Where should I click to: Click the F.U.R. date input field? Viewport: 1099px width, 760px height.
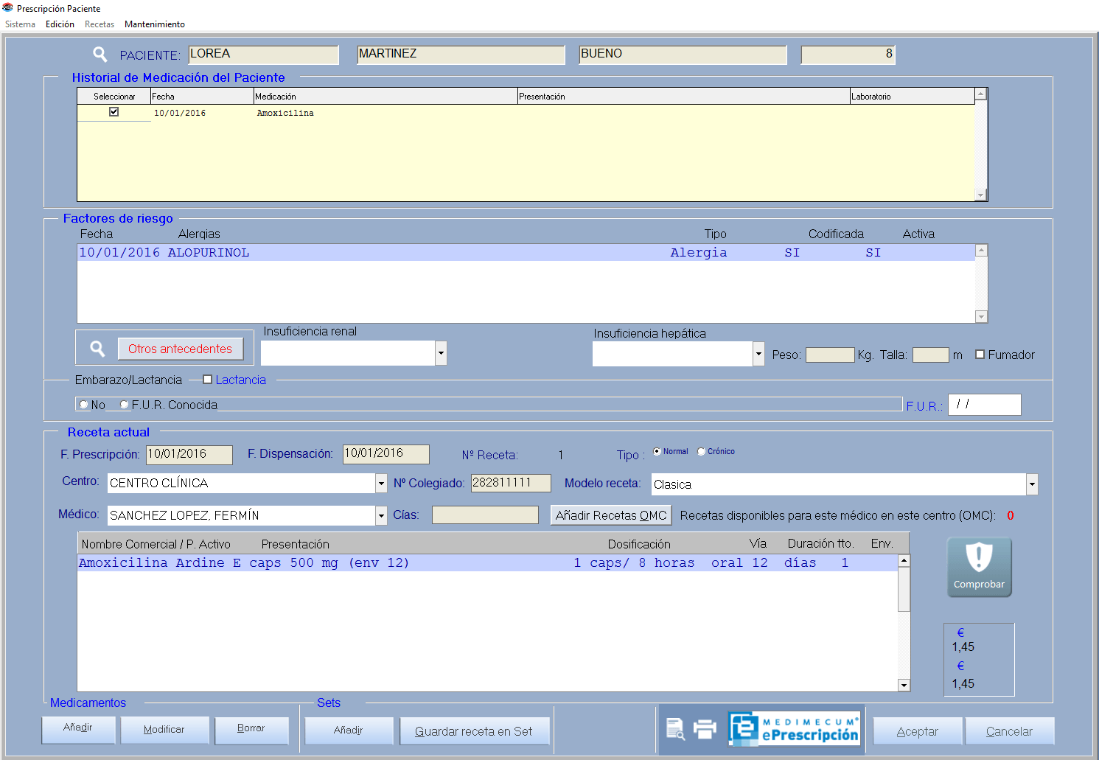(984, 405)
